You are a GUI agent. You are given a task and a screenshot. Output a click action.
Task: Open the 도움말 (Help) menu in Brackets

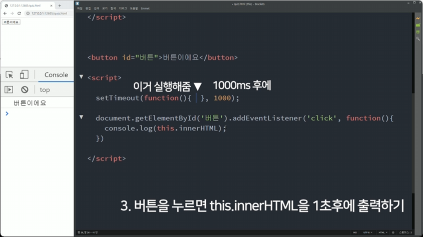(x=134, y=8)
